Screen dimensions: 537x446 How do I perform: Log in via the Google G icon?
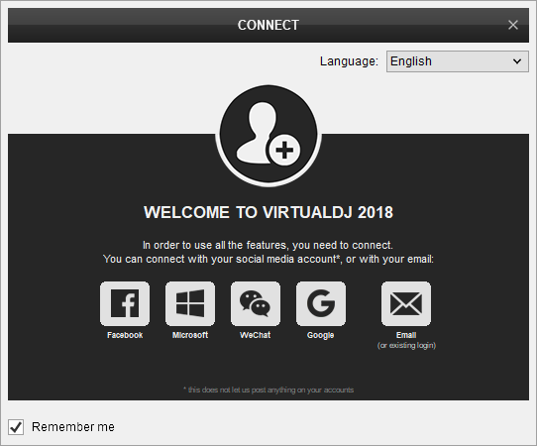coord(321,303)
